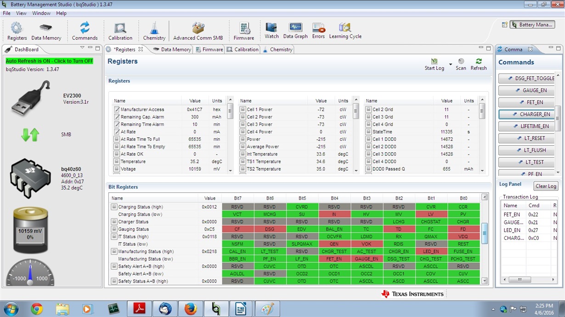Send the LT_RESET command

point(527,138)
